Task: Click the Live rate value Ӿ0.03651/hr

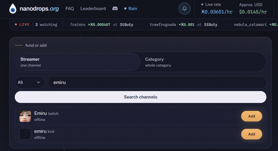Action: coord(217,12)
